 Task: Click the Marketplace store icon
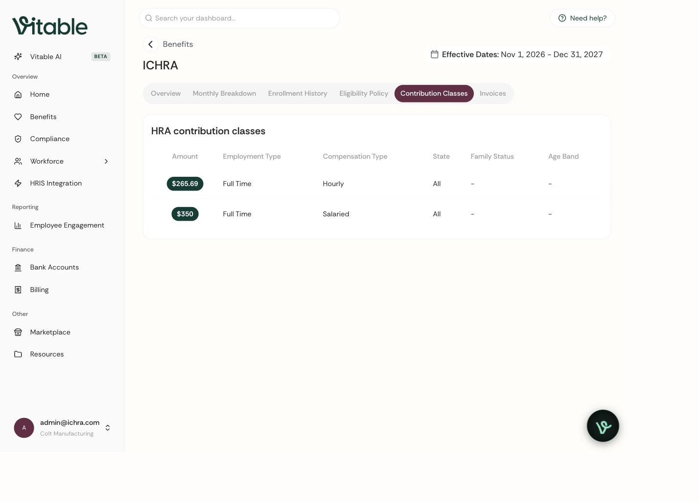18,332
